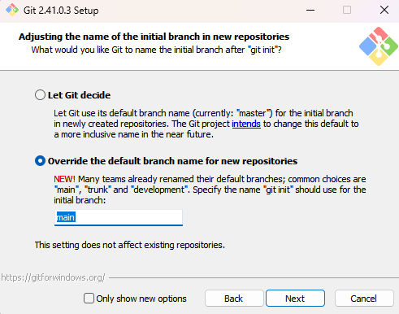Click the https://gitforwindows.org/ text

(53, 277)
